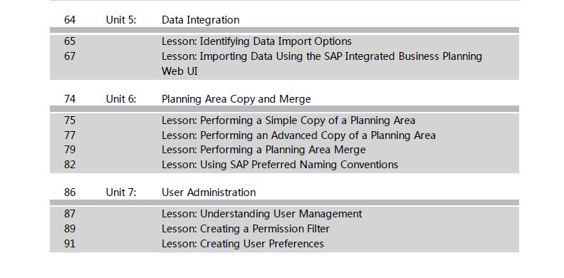Open lesson Creating User Preferences
This screenshot has height=278, width=564.
pyautogui.click(x=243, y=244)
